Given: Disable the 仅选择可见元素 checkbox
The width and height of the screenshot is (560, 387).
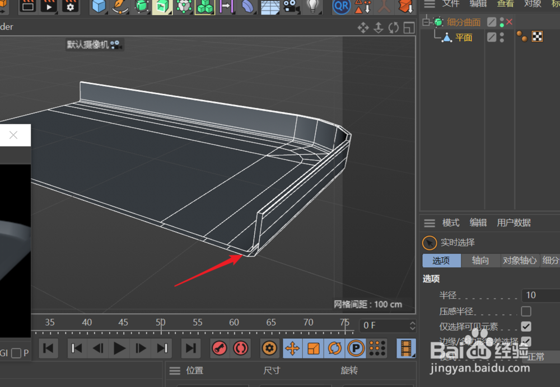Looking at the screenshot, I should 526,327.
